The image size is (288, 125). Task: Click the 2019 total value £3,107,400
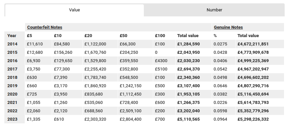(188, 86)
